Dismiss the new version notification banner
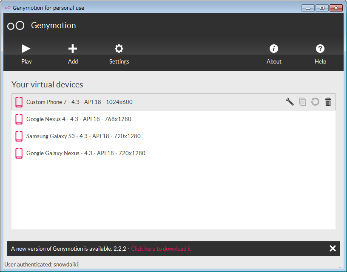347x272 pixels. click(x=333, y=249)
